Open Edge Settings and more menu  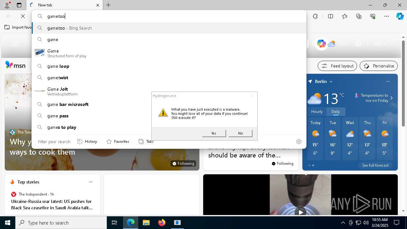pos(387,16)
